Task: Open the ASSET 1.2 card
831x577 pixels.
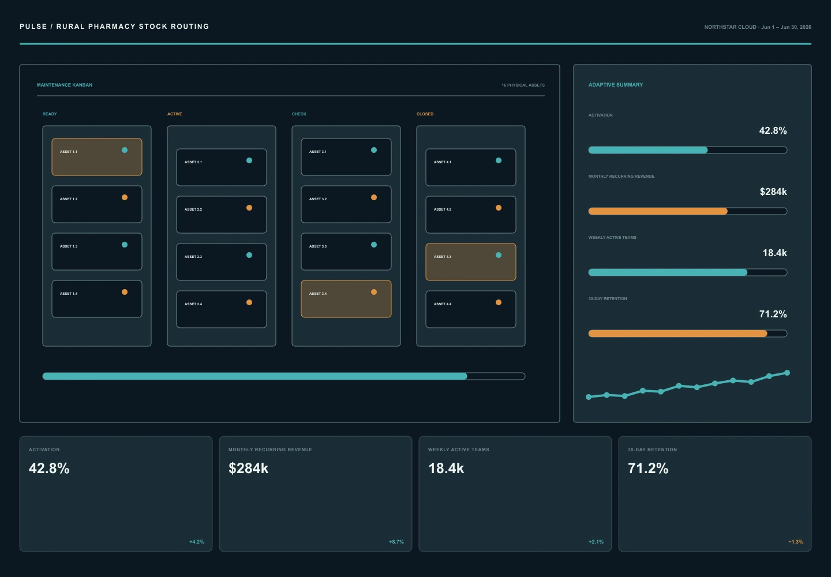Action: pyautogui.click(x=97, y=204)
